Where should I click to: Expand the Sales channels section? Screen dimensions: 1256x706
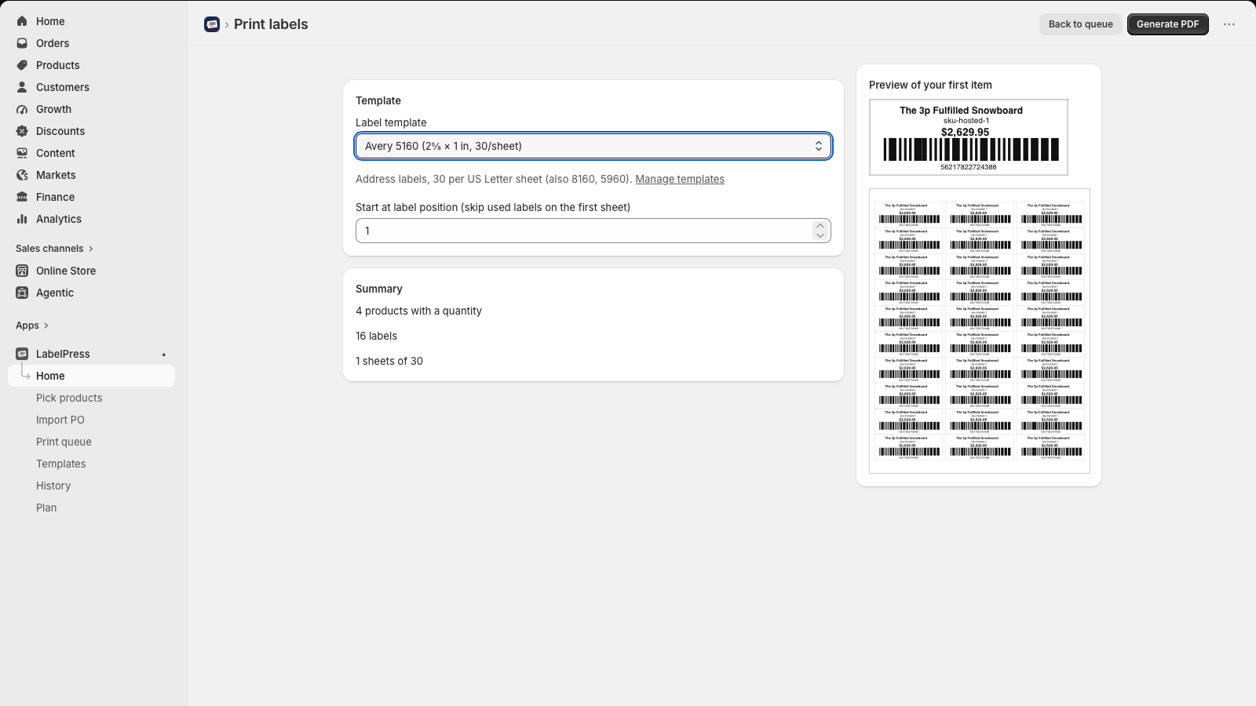click(x=54, y=249)
